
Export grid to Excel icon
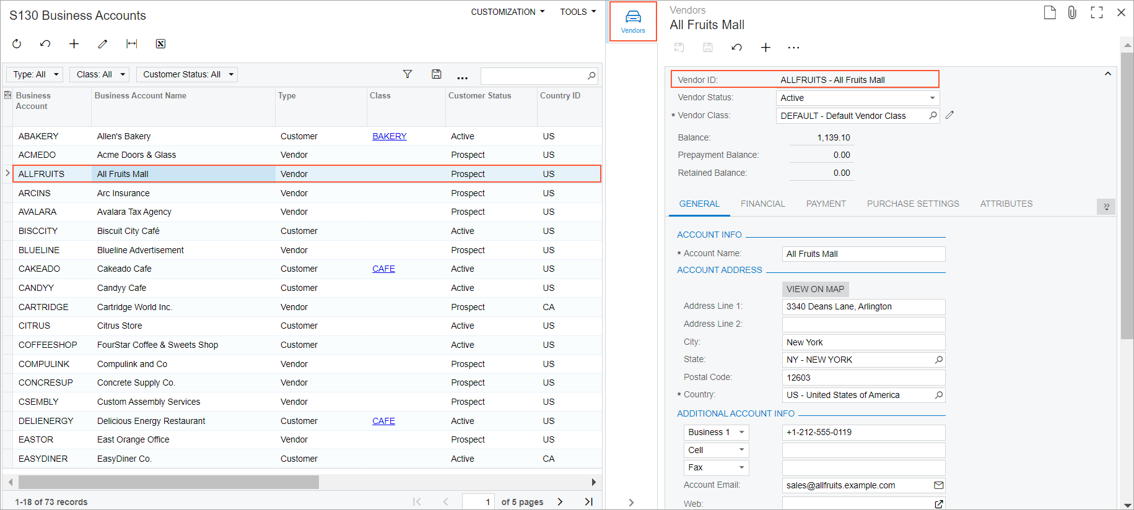click(160, 44)
